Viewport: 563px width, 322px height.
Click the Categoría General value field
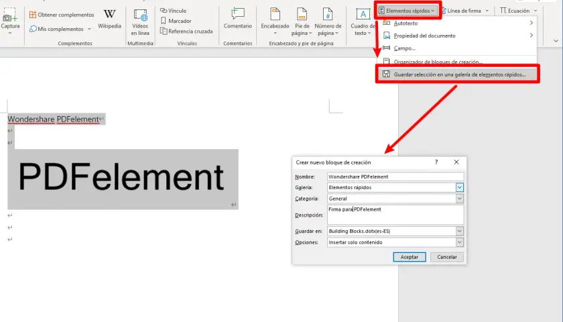coord(391,199)
